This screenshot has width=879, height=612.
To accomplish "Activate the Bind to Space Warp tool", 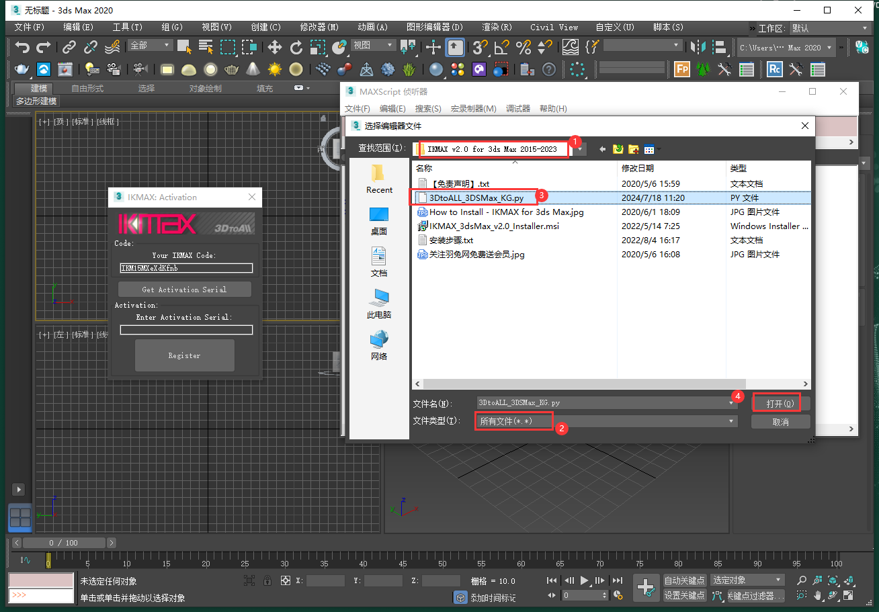I will click(112, 47).
